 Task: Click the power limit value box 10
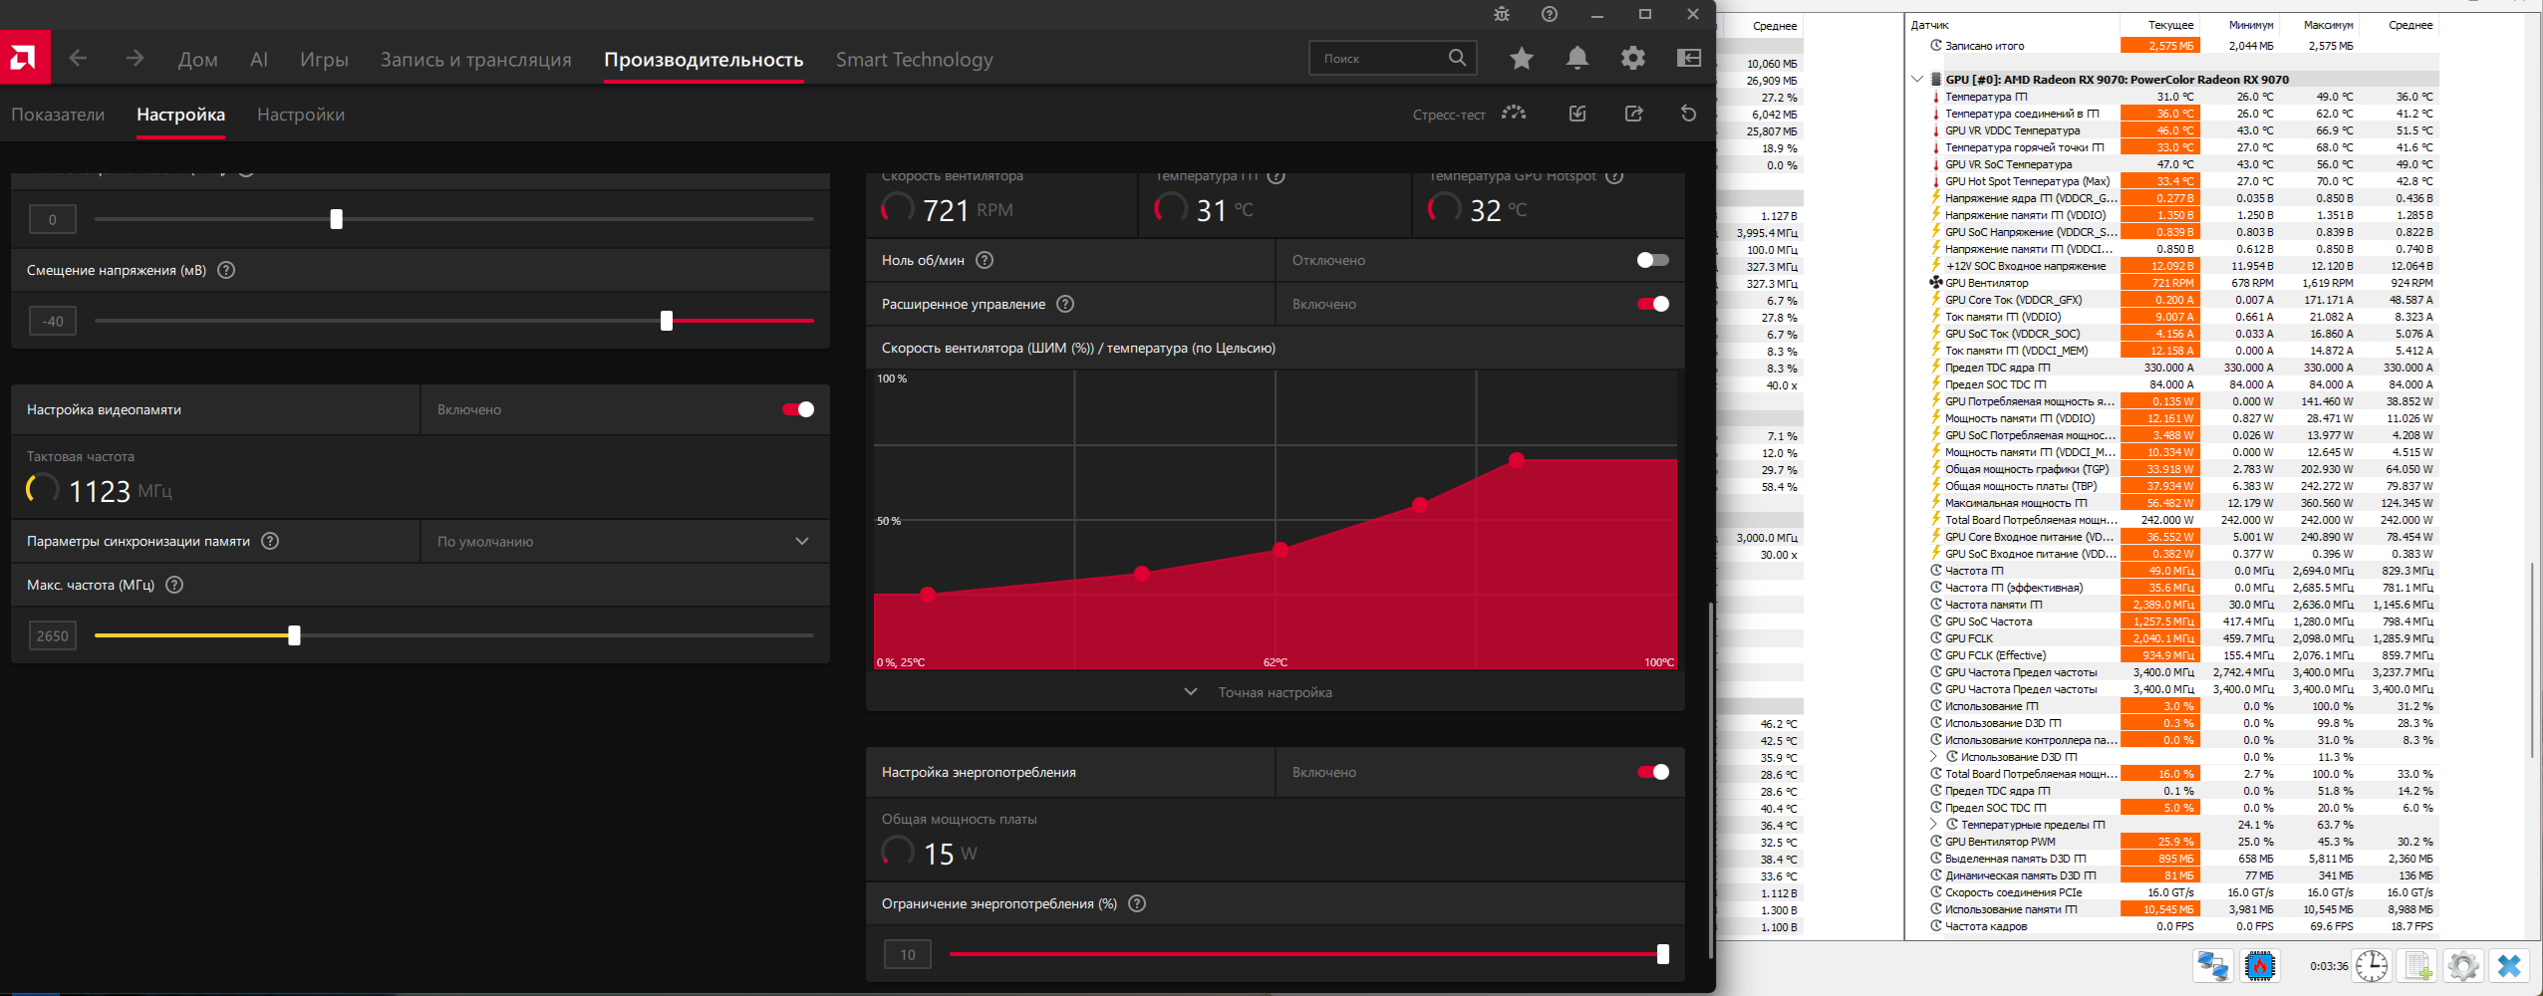click(908, 954)
